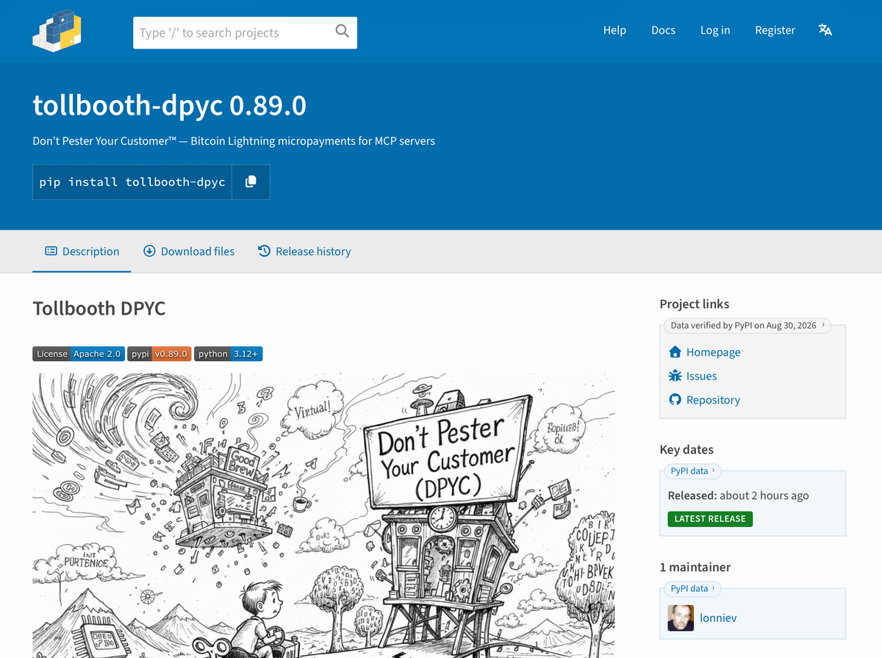The width and height of the screenshot is (882, 658).
Task: Click the tollbooth-dpyc 0.89.0 heading
Action: click(170, 106)
